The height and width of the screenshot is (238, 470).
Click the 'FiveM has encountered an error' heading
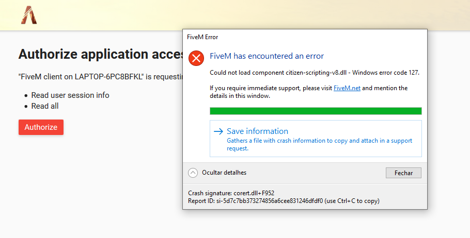coord(267,56)
